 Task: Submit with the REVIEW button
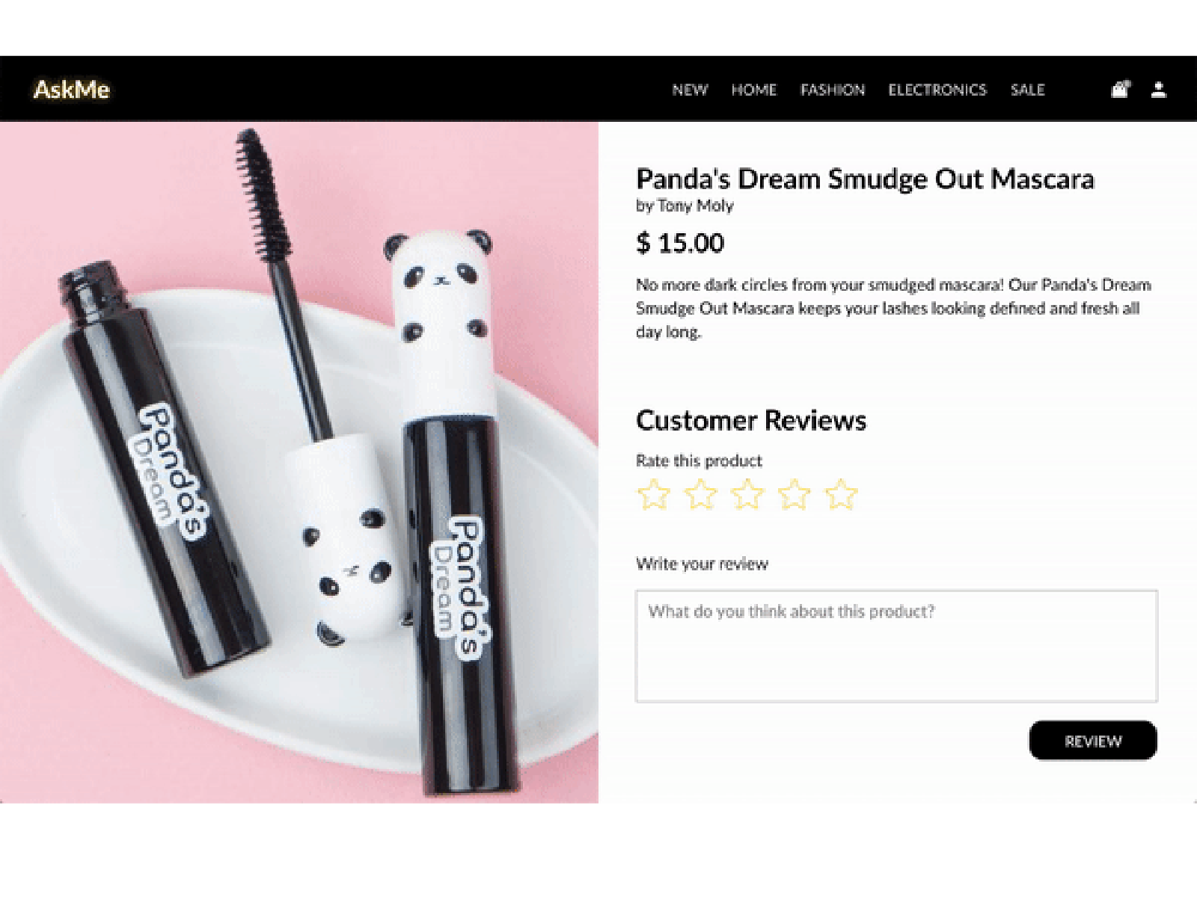[x=1093, y=741]
